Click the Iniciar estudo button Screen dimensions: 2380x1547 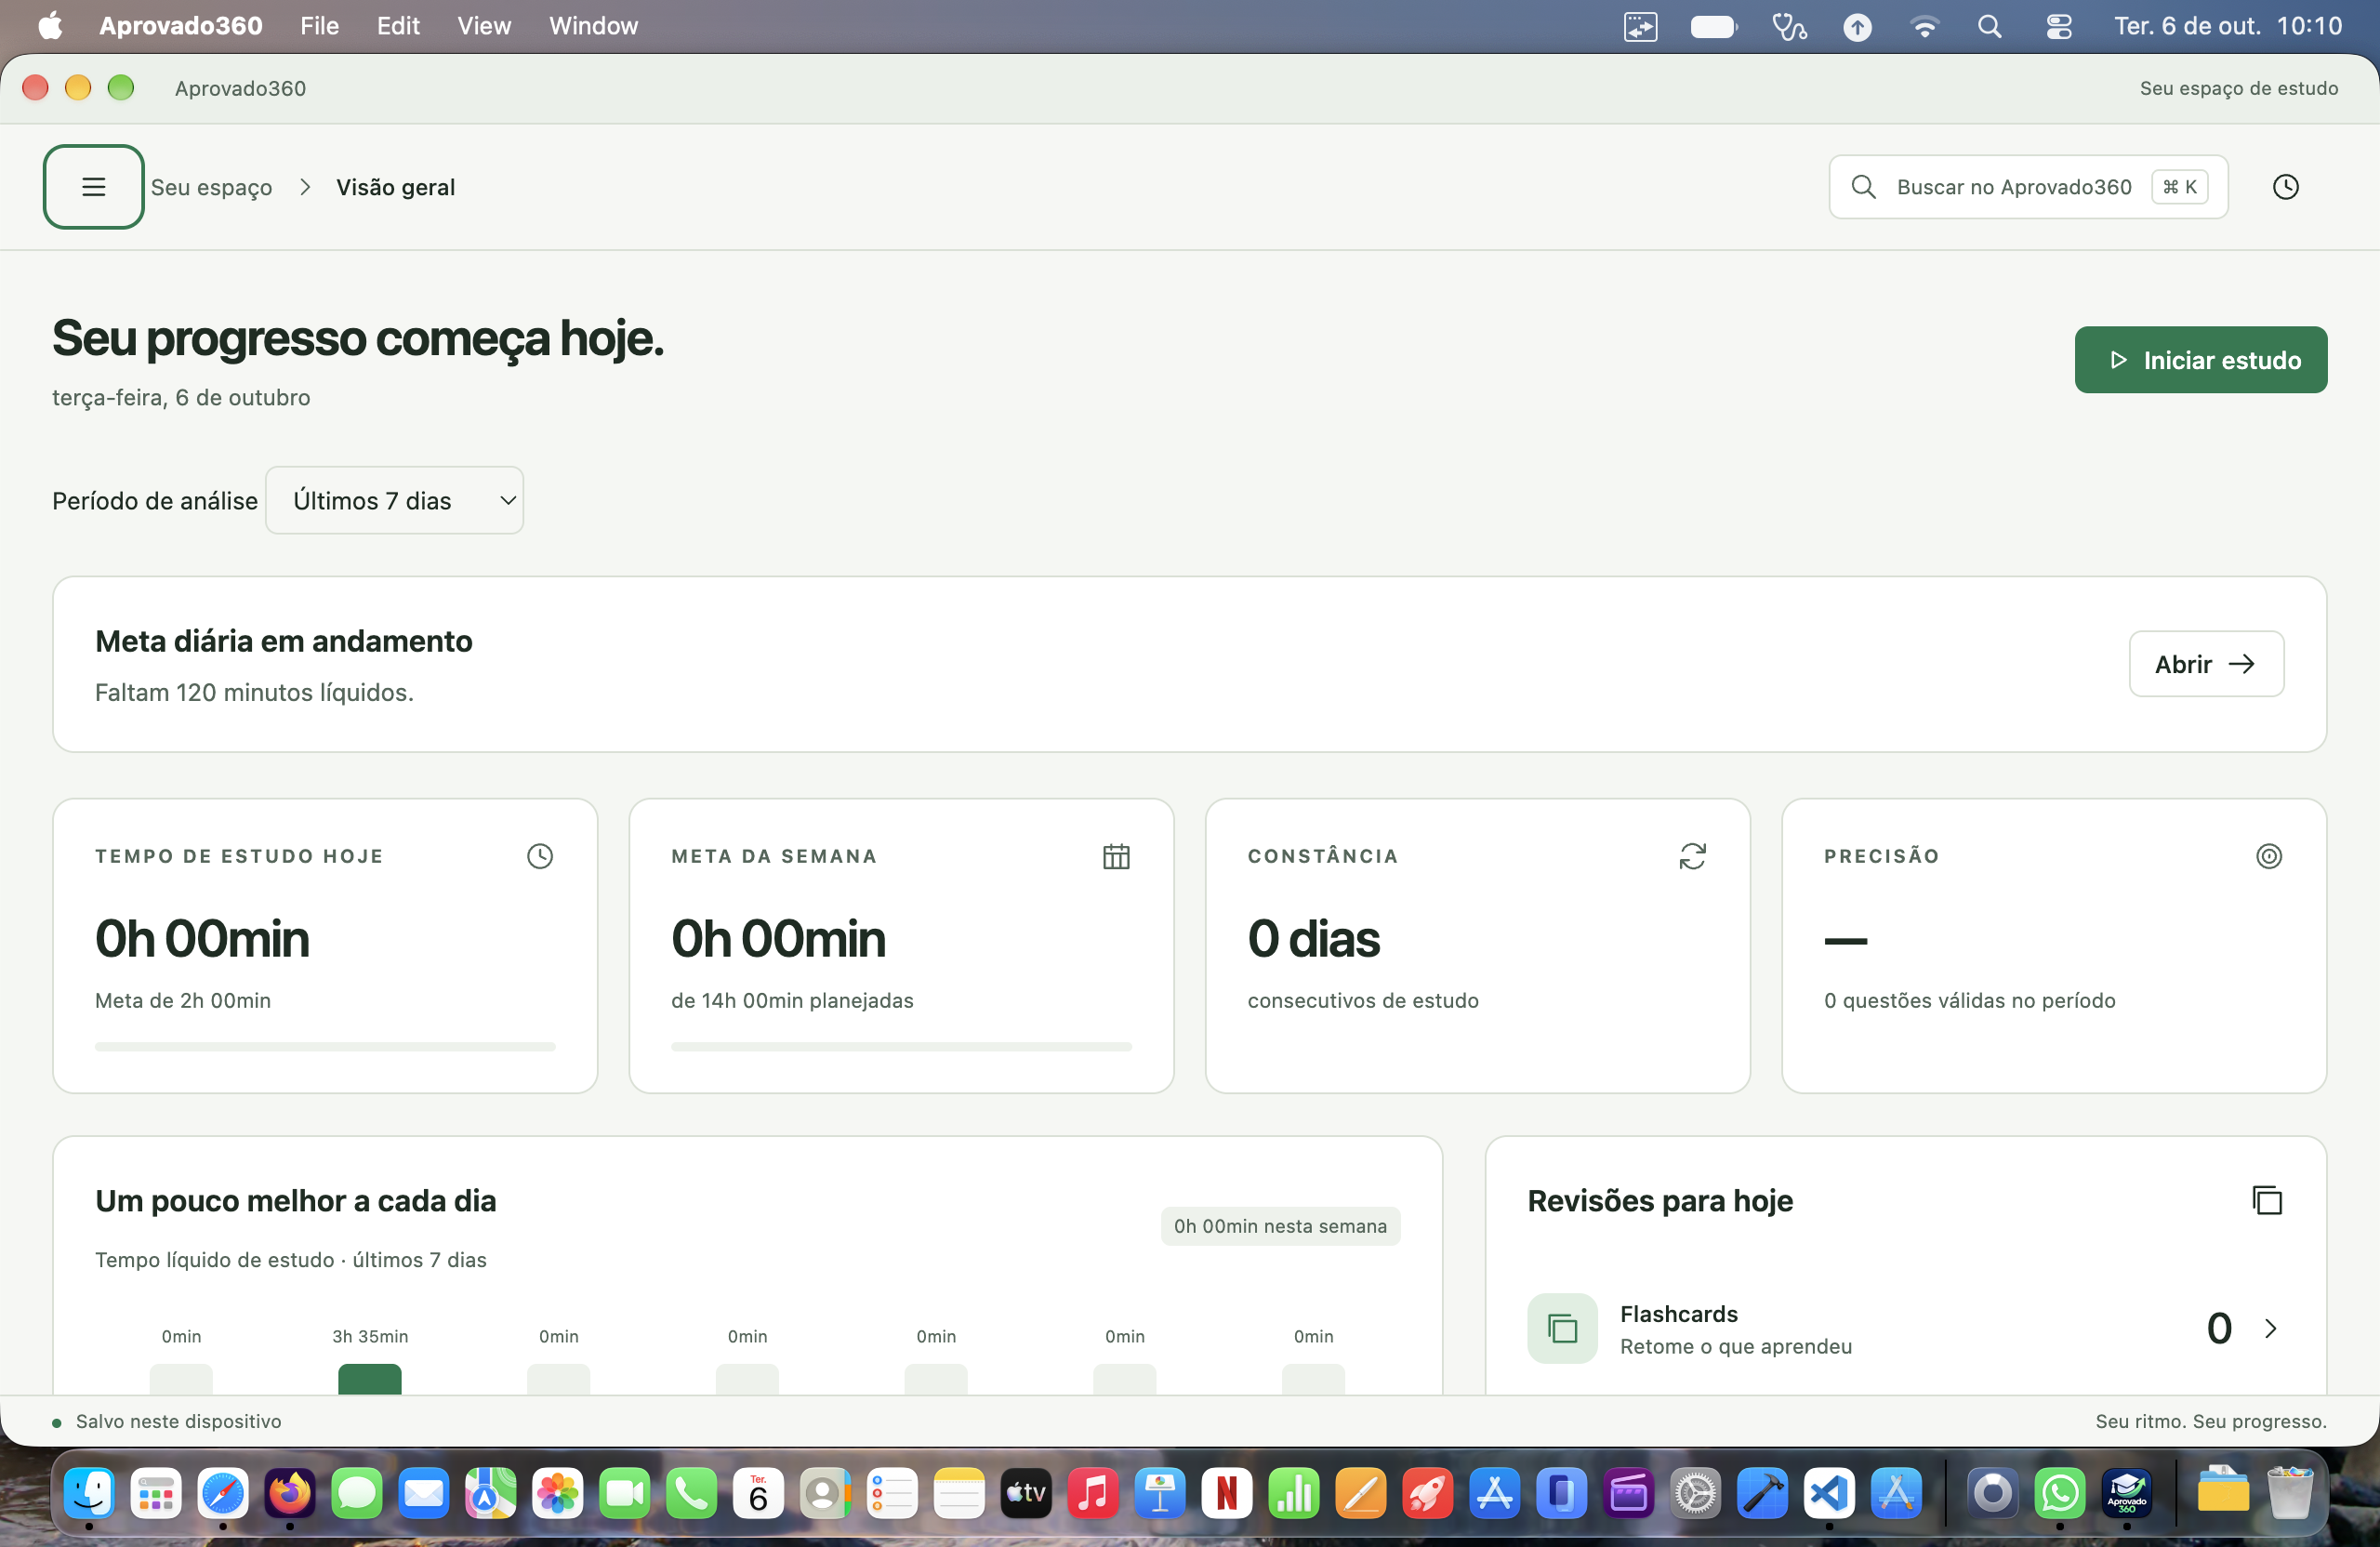2200,360
